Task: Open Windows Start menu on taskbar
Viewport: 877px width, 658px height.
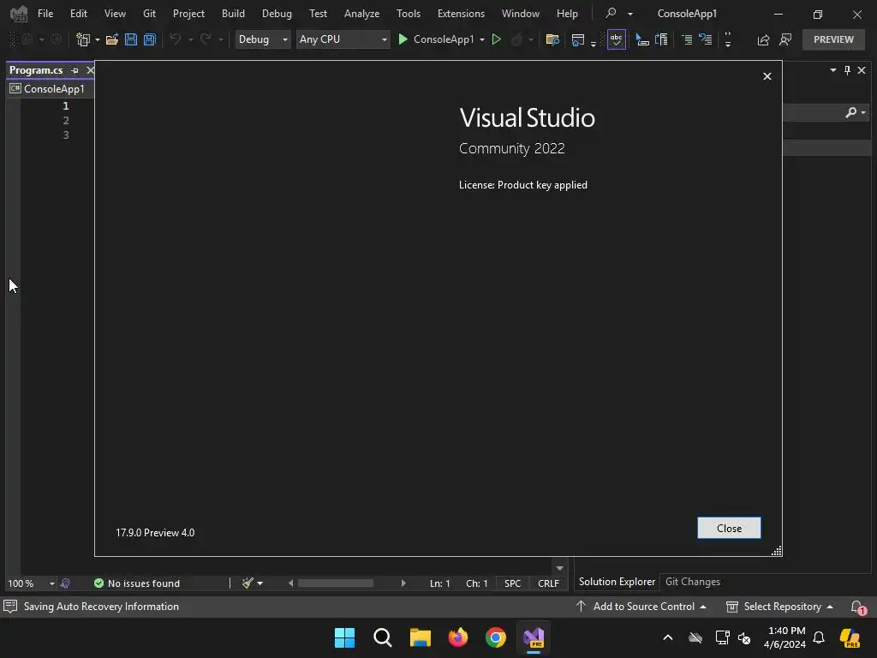Action: [344, 637]
